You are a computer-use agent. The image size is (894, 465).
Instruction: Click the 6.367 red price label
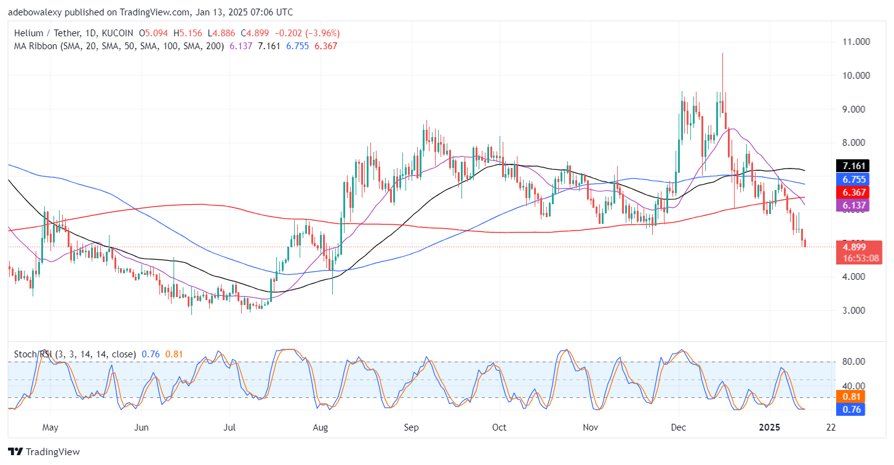coord(853,193)
